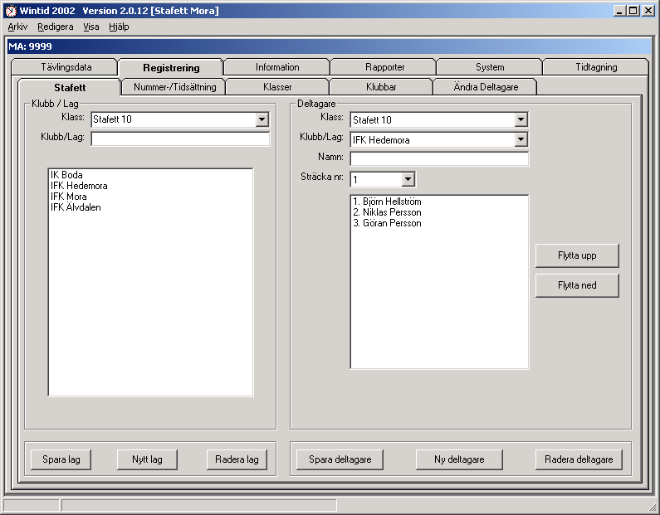This screenshot has height=515, width=660.
Task: Select the Stafett sub-tab
Action: [70, 87]
